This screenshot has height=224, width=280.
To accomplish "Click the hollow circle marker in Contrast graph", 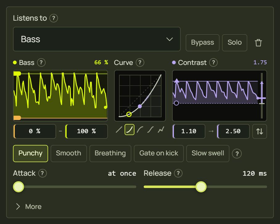I will [176, 103].
